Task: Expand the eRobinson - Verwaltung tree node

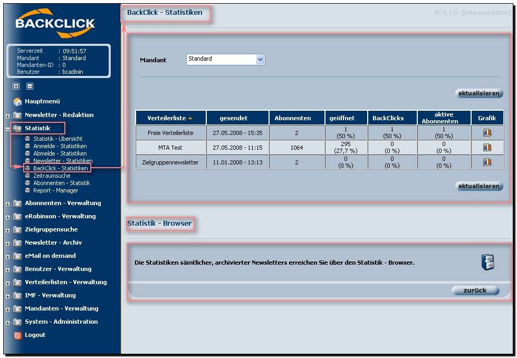Action: pos(7,217)
